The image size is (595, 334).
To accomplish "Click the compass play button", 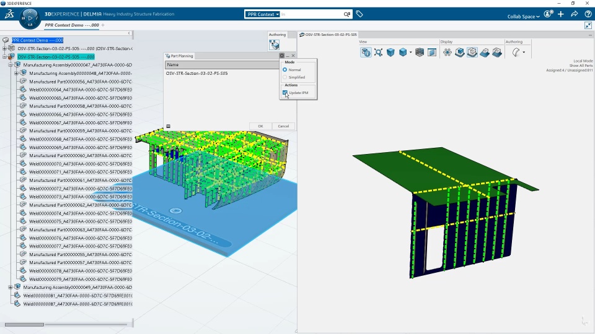I will (x=30, y=18).
